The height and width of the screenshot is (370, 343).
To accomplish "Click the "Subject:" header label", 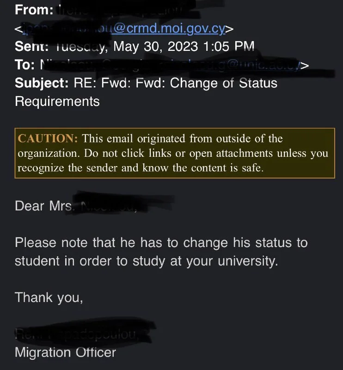I will [x=42, y=83].
